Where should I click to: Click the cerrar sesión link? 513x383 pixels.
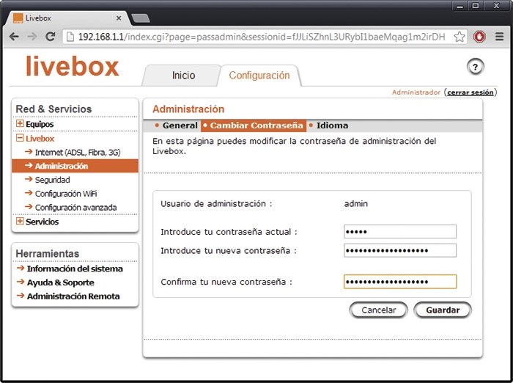(x=470, y=92)
